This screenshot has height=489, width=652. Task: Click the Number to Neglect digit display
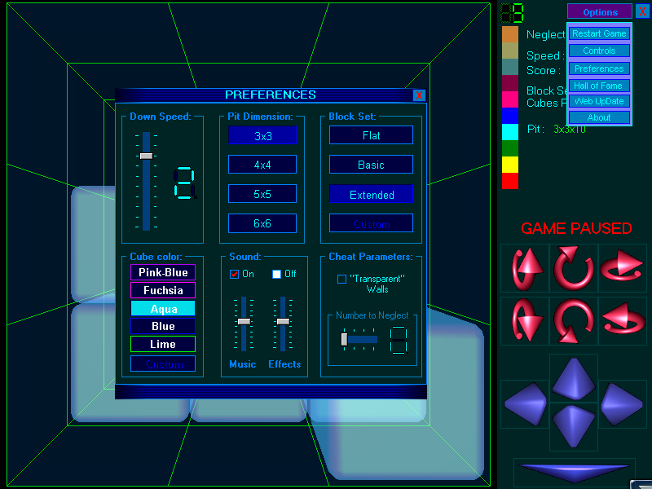(x=399, y=340)
